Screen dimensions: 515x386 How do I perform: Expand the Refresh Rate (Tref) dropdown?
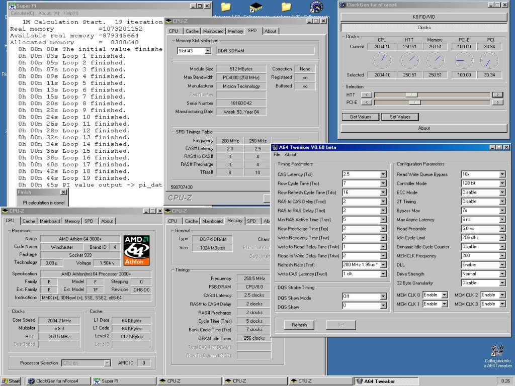click(x=383, y=265)
